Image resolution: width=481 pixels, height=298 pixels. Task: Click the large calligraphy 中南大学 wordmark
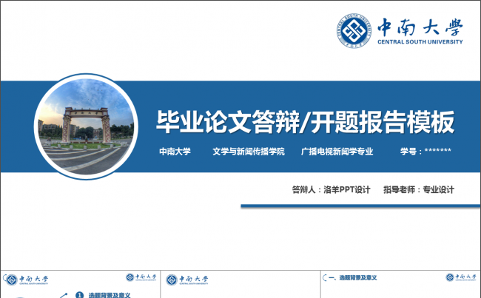point(420,27)
